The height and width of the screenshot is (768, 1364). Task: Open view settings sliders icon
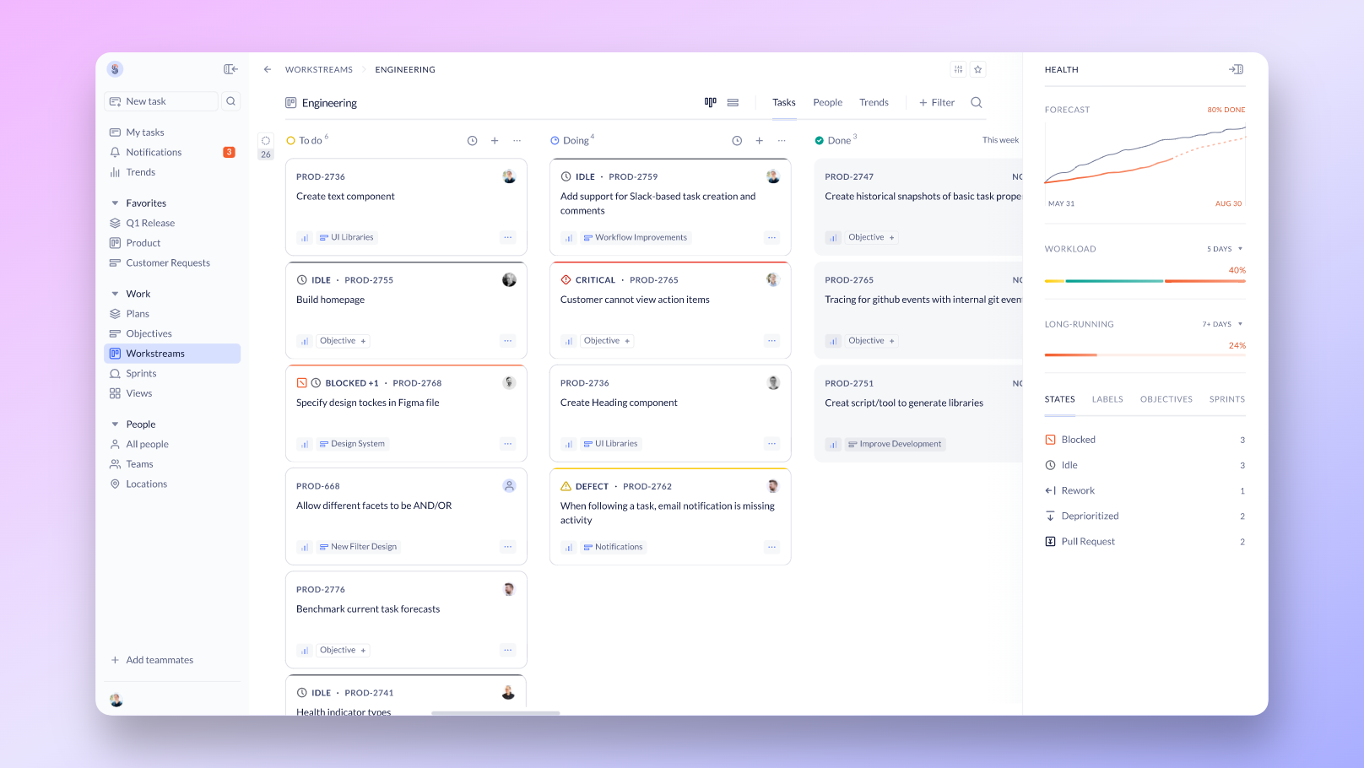(x=958, y=69)
